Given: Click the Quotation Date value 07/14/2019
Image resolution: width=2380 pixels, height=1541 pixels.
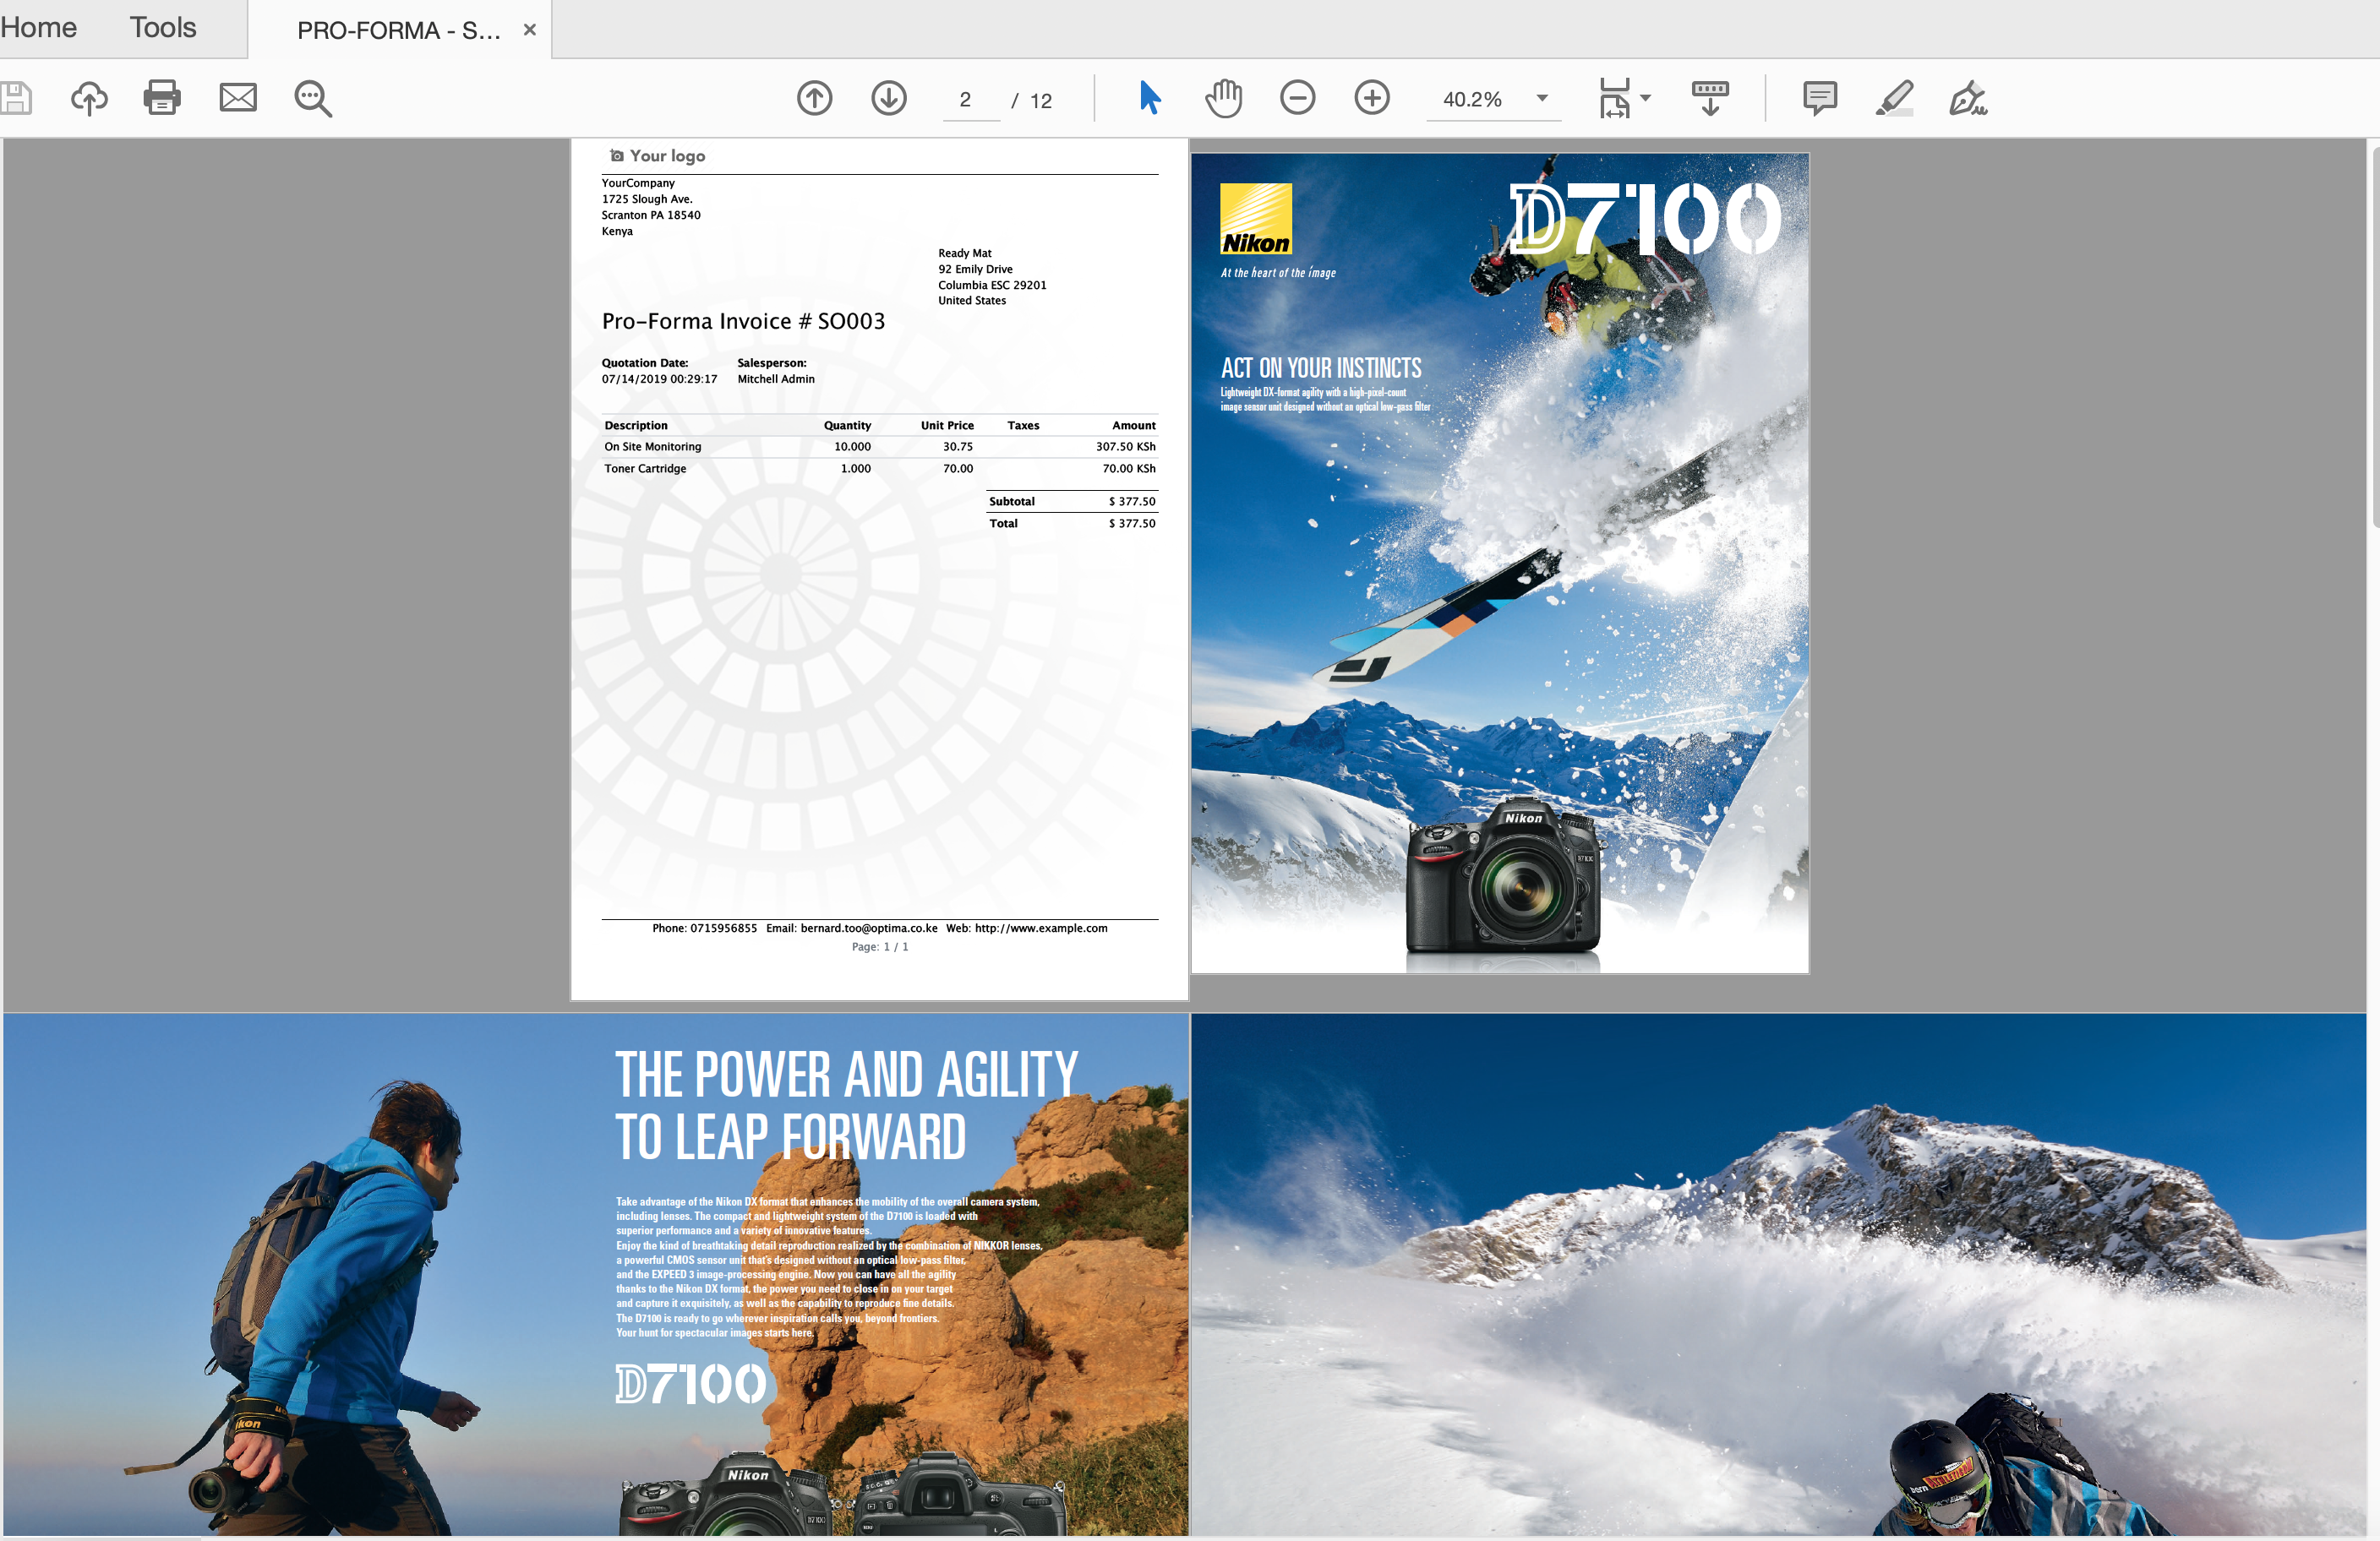Looking at the screenshot, I should tap(659, 378).
